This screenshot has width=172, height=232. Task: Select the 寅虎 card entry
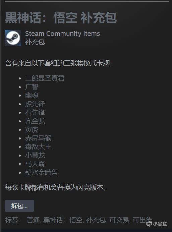(x=32, y=130)
